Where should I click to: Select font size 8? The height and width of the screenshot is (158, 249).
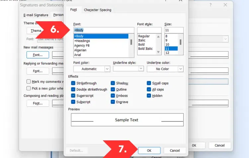[x=171, y=36]
